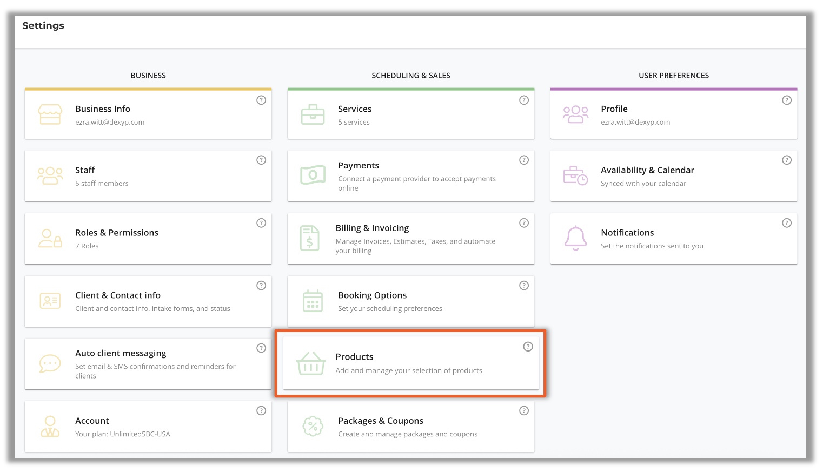Click the storefront icon for Business Info
This screenshot has height=473, width=823.
click(x=50, y=114)
